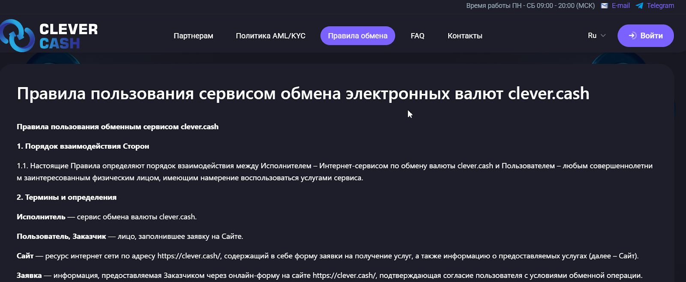Click the Clever Cash logo

pos(49,36)
